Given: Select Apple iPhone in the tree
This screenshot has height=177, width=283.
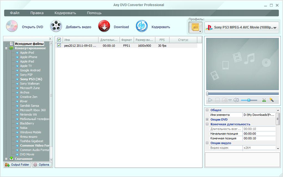Looking at the screenshot, I should (28, 57).
